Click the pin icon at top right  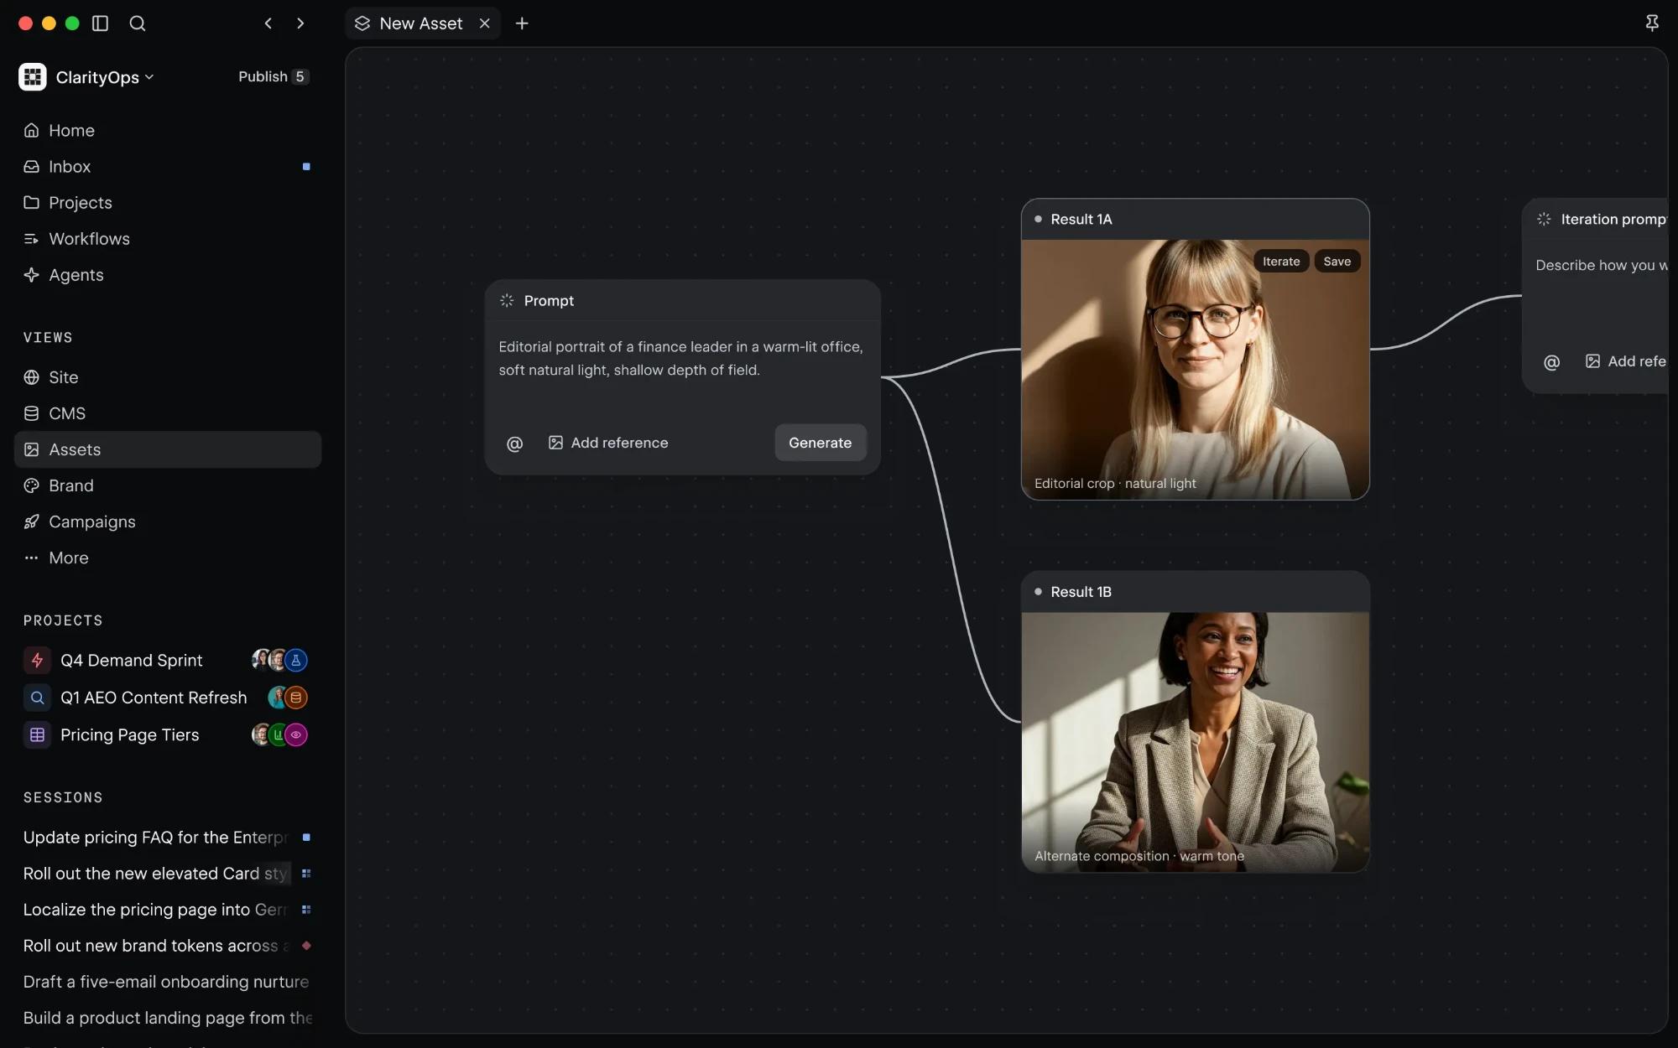click(x=1652, y=23)
